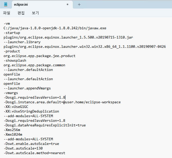The width and height of the screenshot is (172, 158).
Task: Click the -Xms256m line
Action: coord(12,130)
